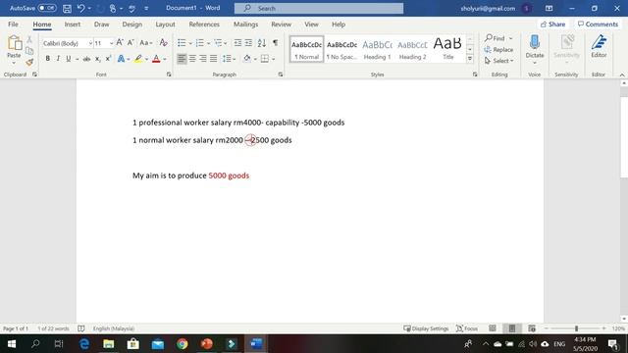Start a bulleted list

pyautogui.click(x=182, y=42)
